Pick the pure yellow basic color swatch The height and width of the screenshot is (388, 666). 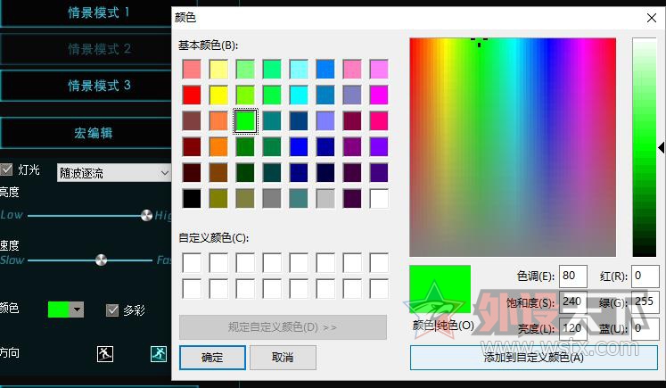(218, 95)
